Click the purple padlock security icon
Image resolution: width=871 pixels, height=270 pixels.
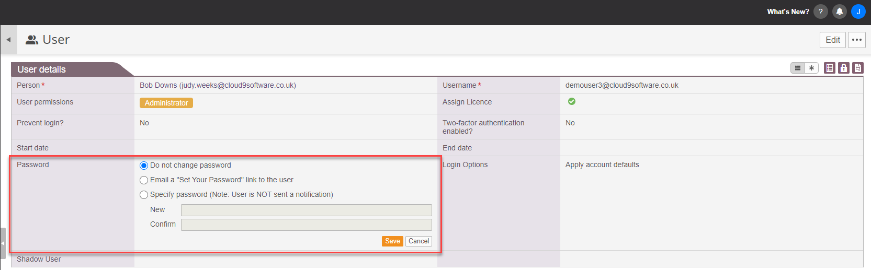click(844, 68)
